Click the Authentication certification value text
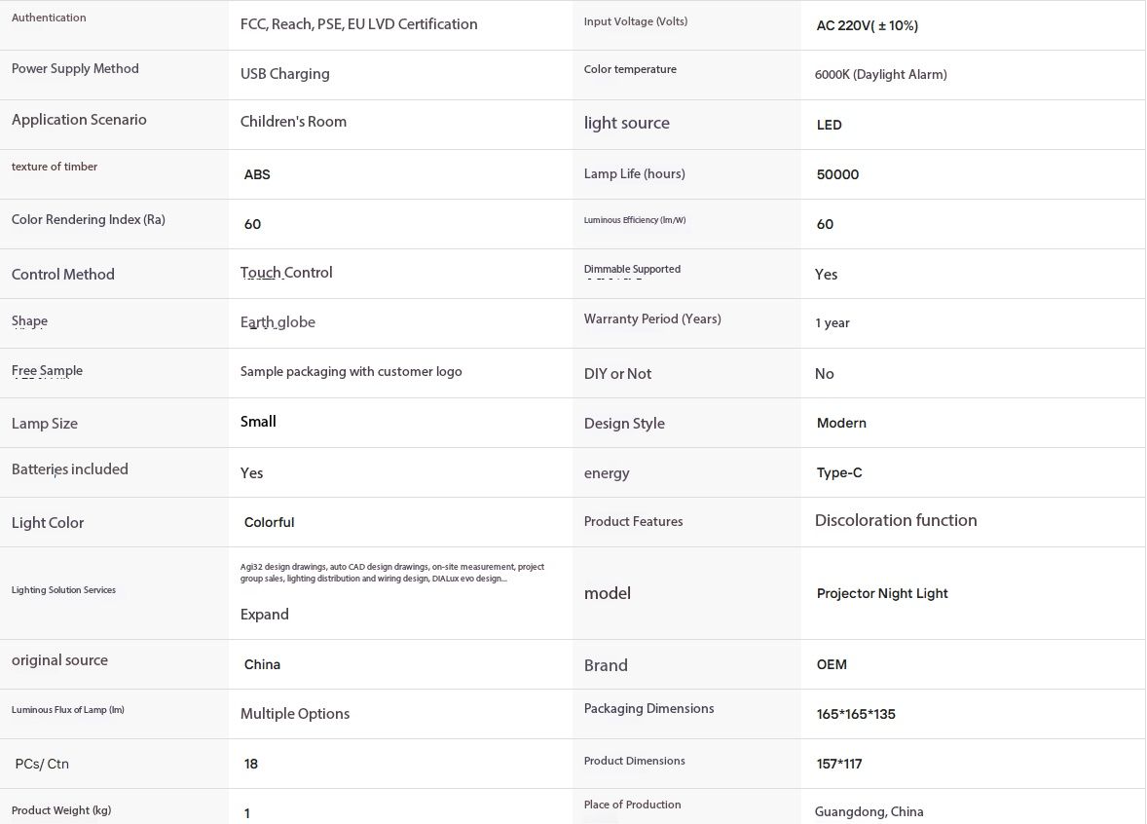The width and height of the screenshot is (1147, 824). click(358, 24)
